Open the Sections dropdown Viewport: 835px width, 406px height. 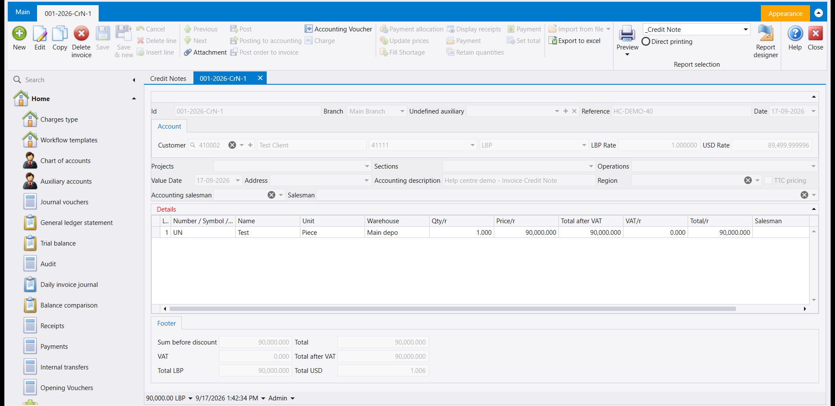(591, 166)
